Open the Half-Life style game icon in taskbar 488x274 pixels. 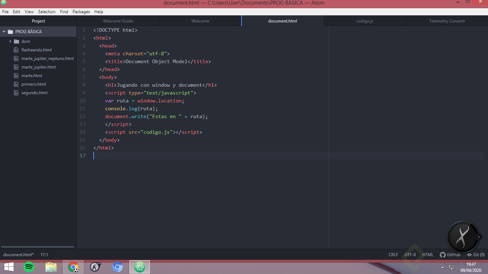(95, 267)
